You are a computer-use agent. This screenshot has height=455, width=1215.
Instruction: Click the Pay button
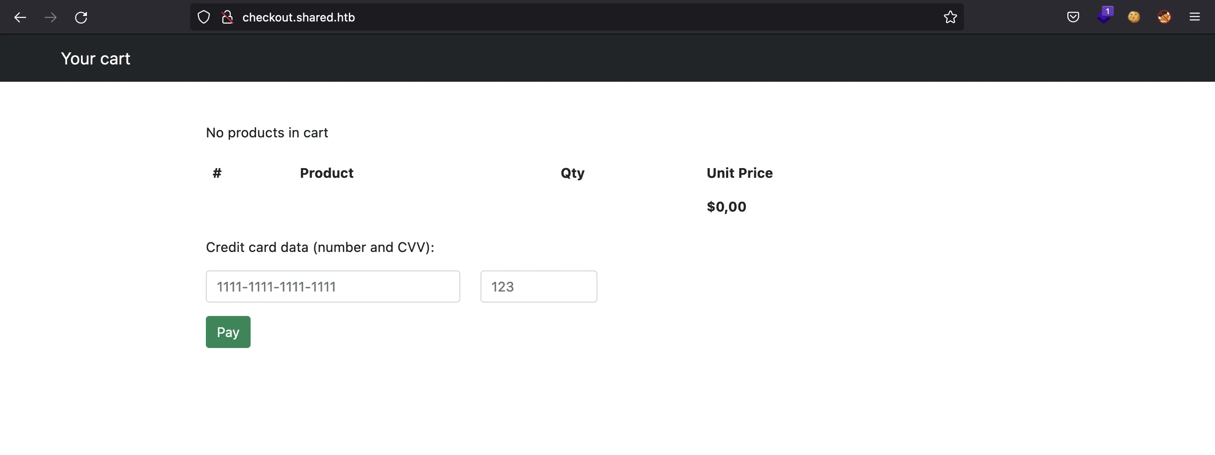click(x=228, y=332)
